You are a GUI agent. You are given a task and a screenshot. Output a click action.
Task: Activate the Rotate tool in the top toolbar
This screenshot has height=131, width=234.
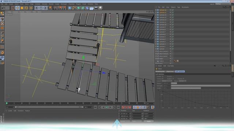pyautogui.click(x=26, y=8)
